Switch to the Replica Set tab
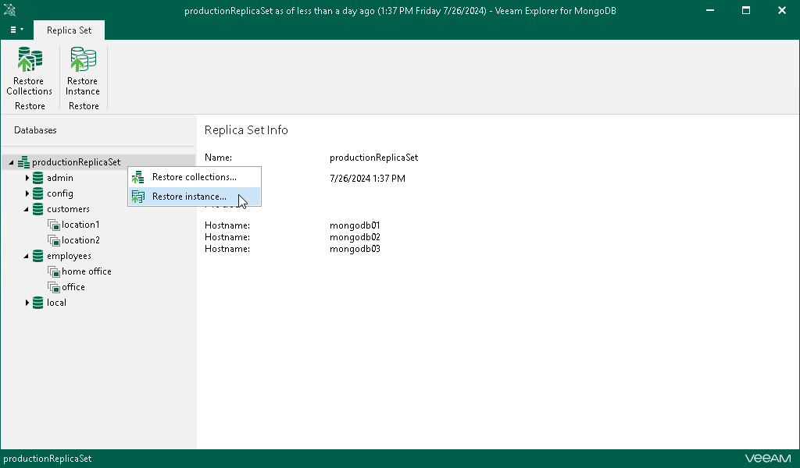800x468 pixels. (69, 30)
